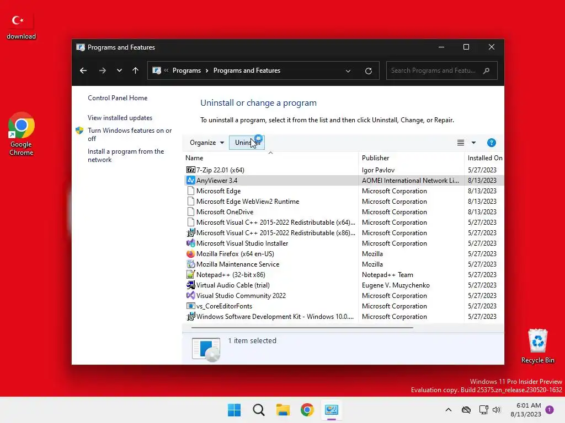
Task: Open Install a program from the network
Action: click(x=126, y=155)
